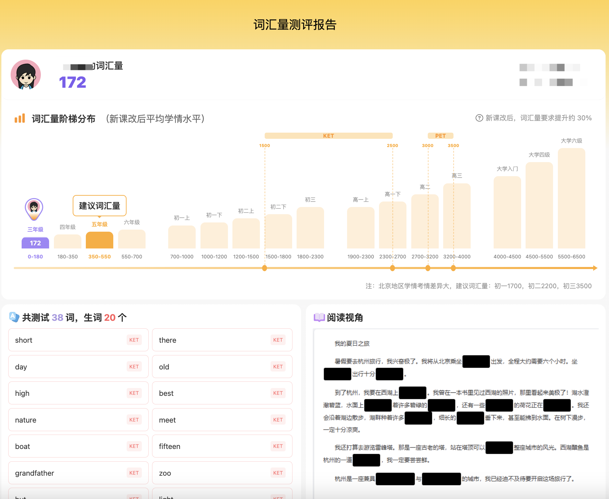The height and width of the screenshot is (499, 609).
Task: Click the question mark help icon
Action: (x=479, y=118)
